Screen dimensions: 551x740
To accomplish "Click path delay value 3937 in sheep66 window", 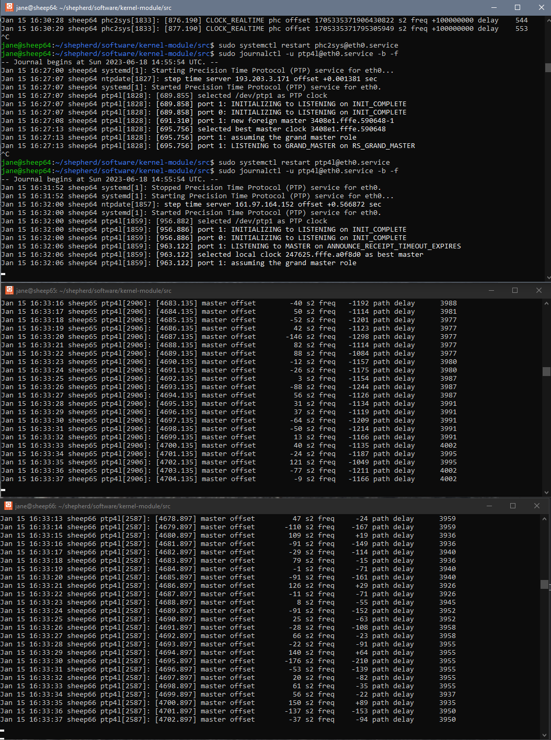I will [x=447, y=695].
